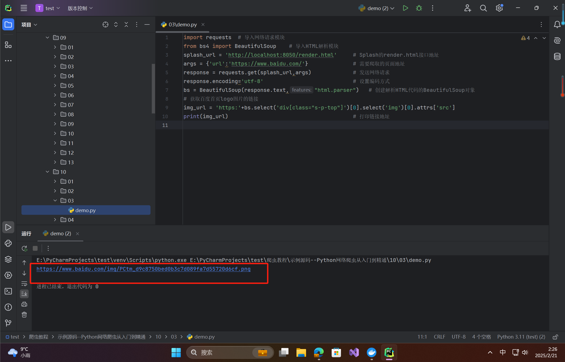Open the printed baidu image URL link
The width and height of the screenshot is (565, 362).
pos(143,269)
